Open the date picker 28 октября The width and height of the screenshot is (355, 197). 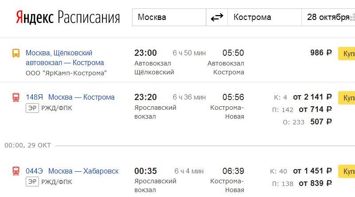pyautogui.click(x=328, y=18)
